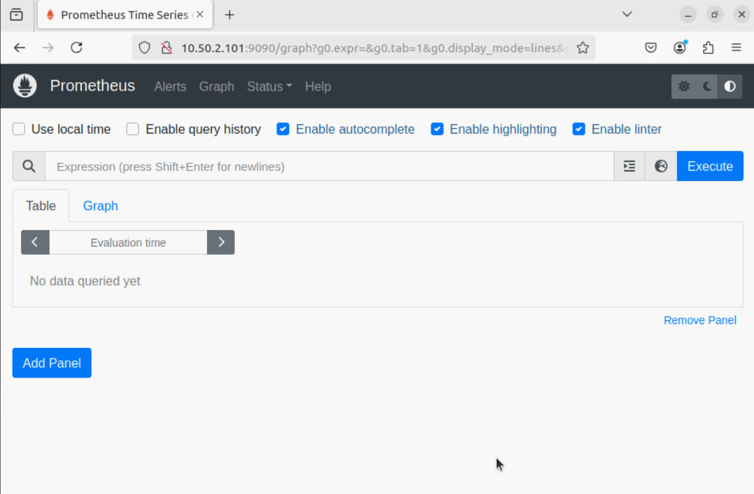Screen dimensions: 754x494
Task: Open the Pocket save icon
Action: click(651, 48)
